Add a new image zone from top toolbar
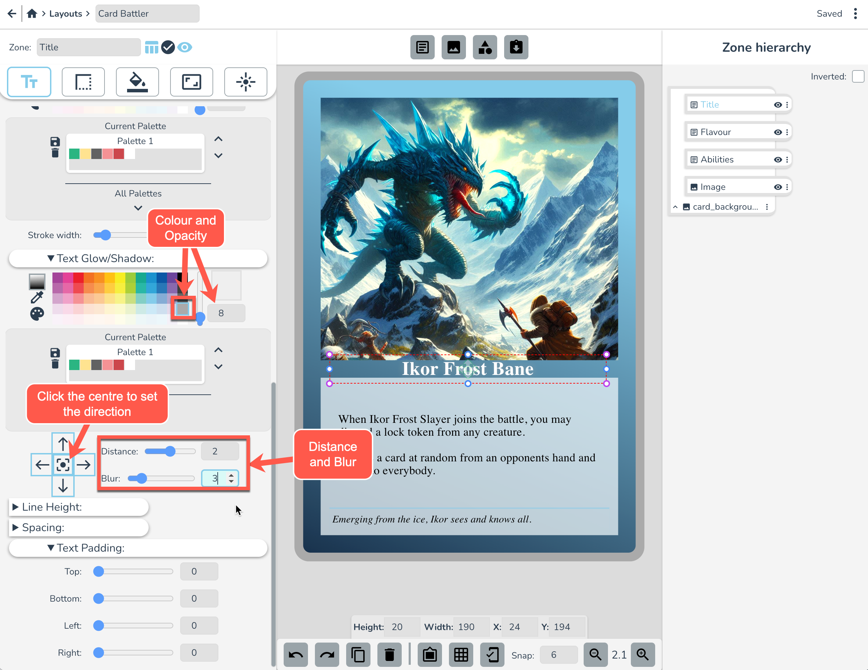This screenshot has width=868, height=670. click(453, 47)
